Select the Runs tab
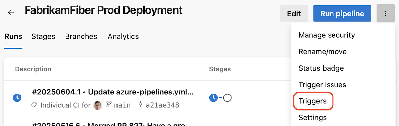The height and width of the screenshot is (126, 399). click(13, 36)
